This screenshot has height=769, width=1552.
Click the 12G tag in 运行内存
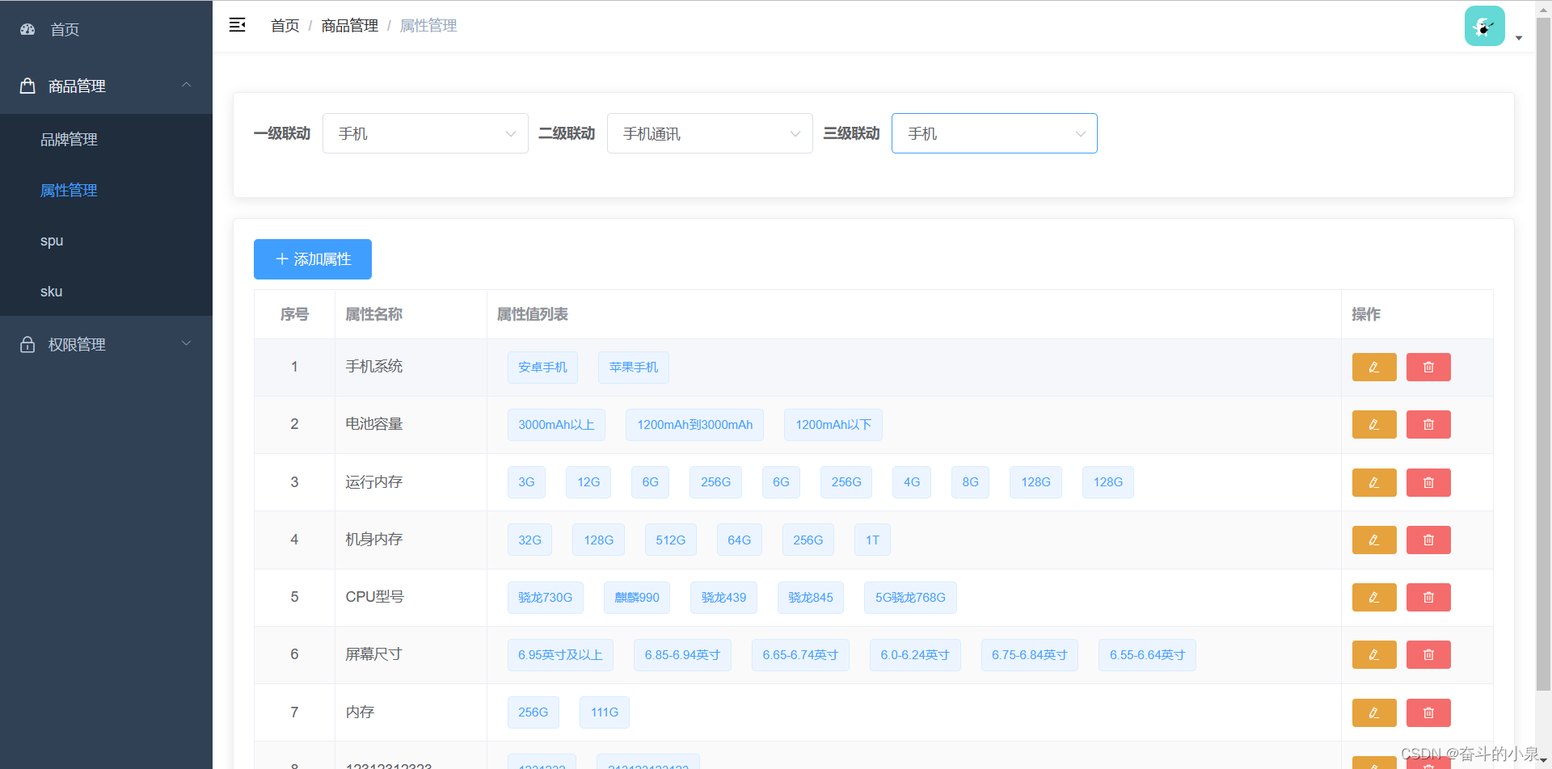588,482
